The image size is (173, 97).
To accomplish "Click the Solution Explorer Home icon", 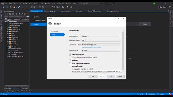I will pyautogui.click(x=10, y=14).
